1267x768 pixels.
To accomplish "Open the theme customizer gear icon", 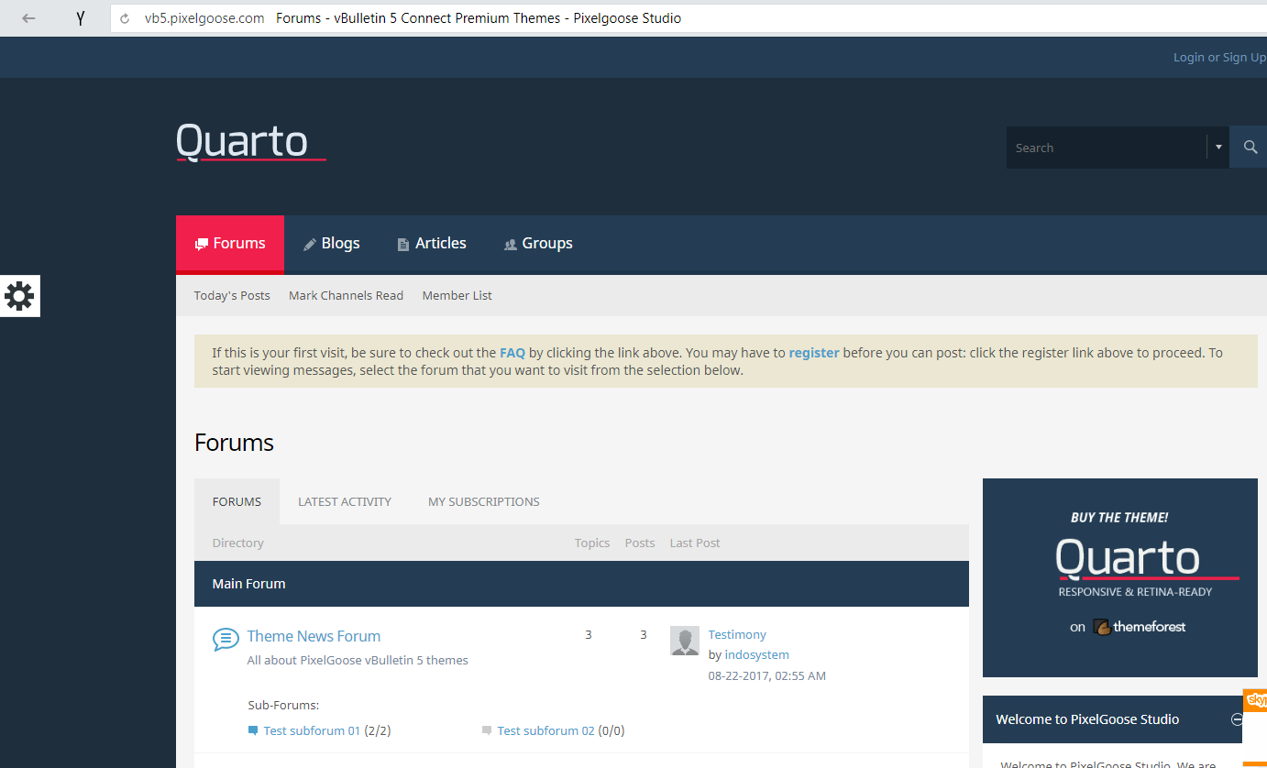I will (x=19, y=296).
